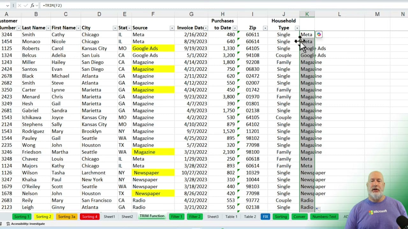408x229 pixels.
Task: Open the Source column filter dropdown
Action: click(172, 28)
